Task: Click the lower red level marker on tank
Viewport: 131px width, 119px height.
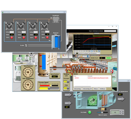Action: click(41, 66)
